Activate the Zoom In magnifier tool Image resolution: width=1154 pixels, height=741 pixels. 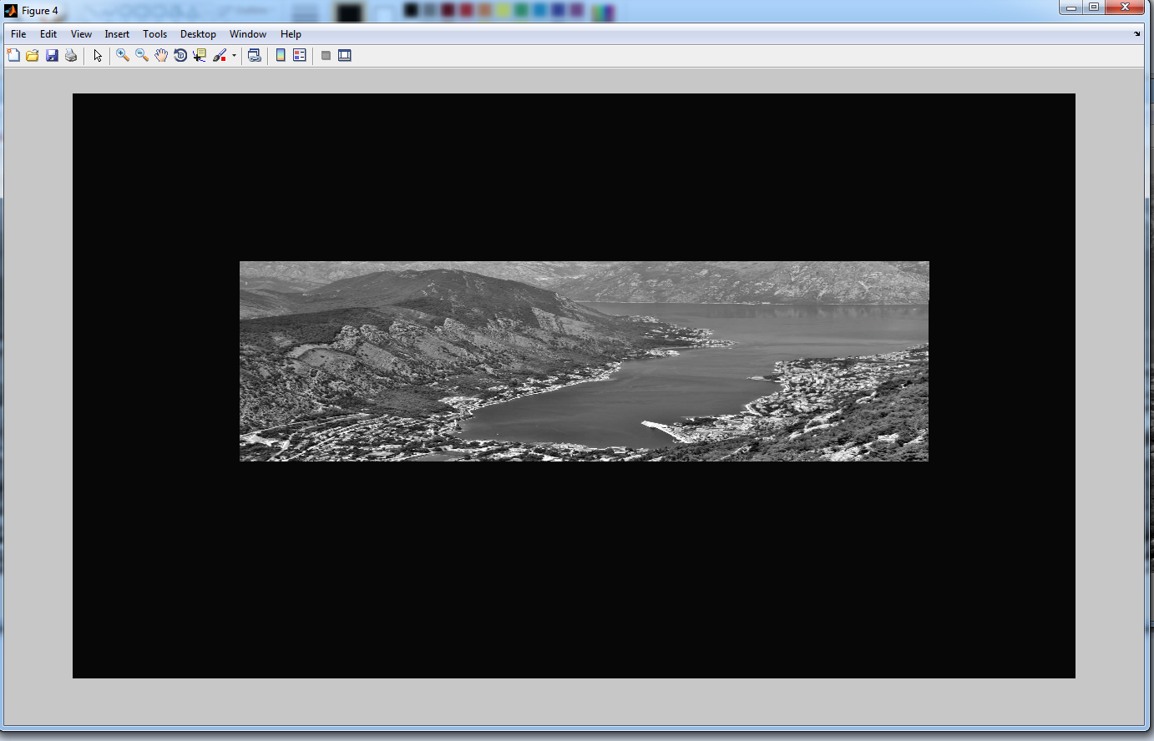click(123, 55)
